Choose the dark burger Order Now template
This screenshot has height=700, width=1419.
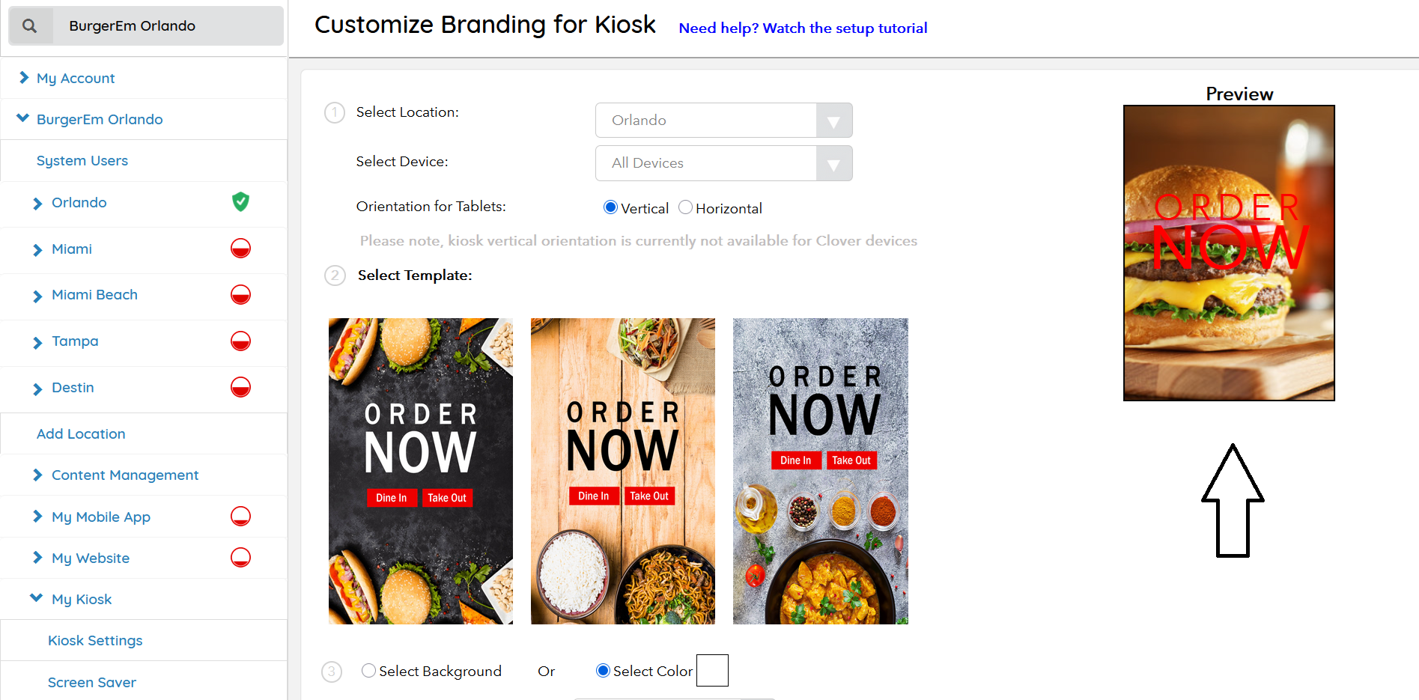(421, 471)
